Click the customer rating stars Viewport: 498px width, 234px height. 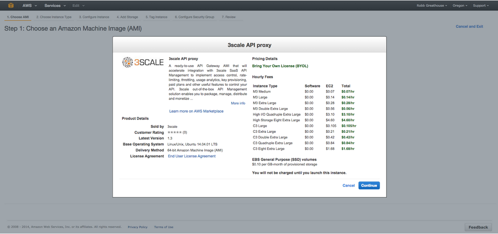(x=175, y=132)
